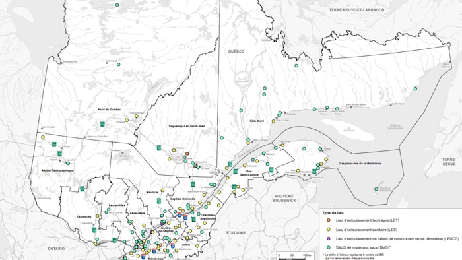Click the yellow LES legend circle
This screenshot has width=462, height=260.
(x=329, y=230)
